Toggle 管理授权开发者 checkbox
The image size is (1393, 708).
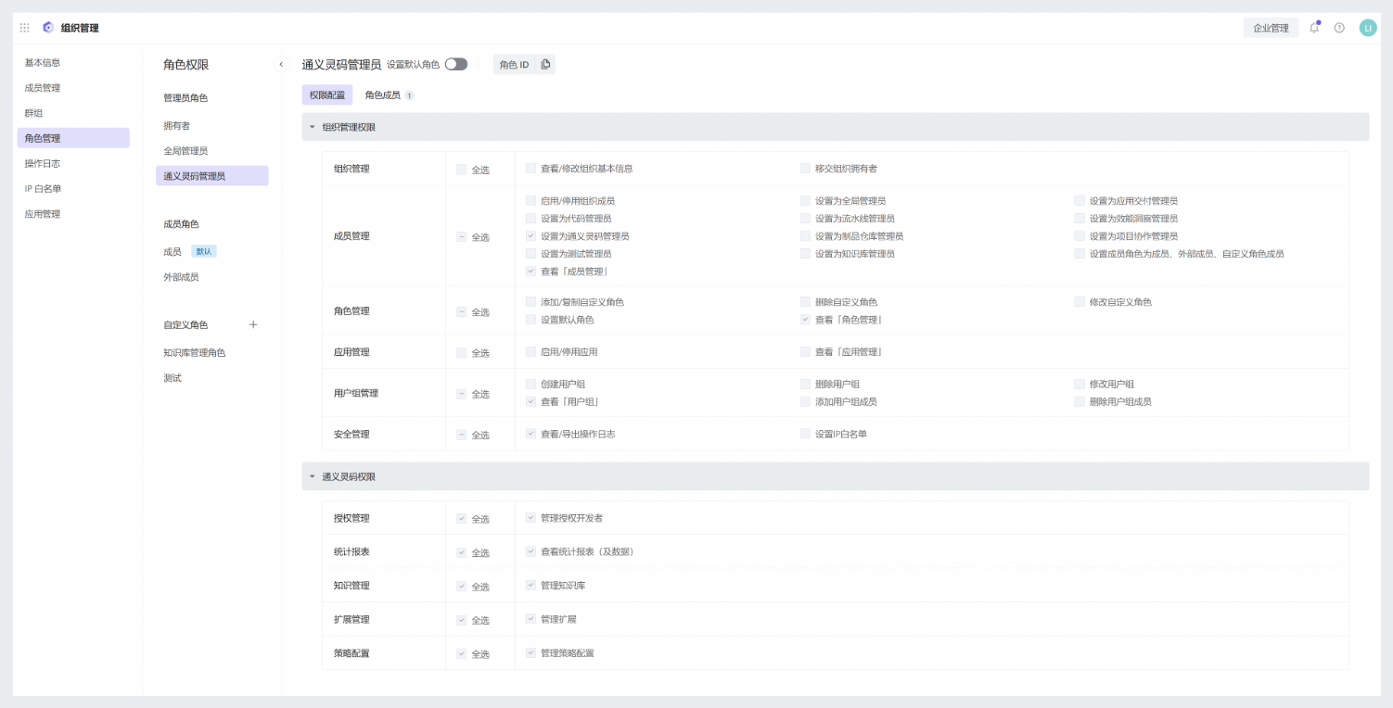point(530,518)
